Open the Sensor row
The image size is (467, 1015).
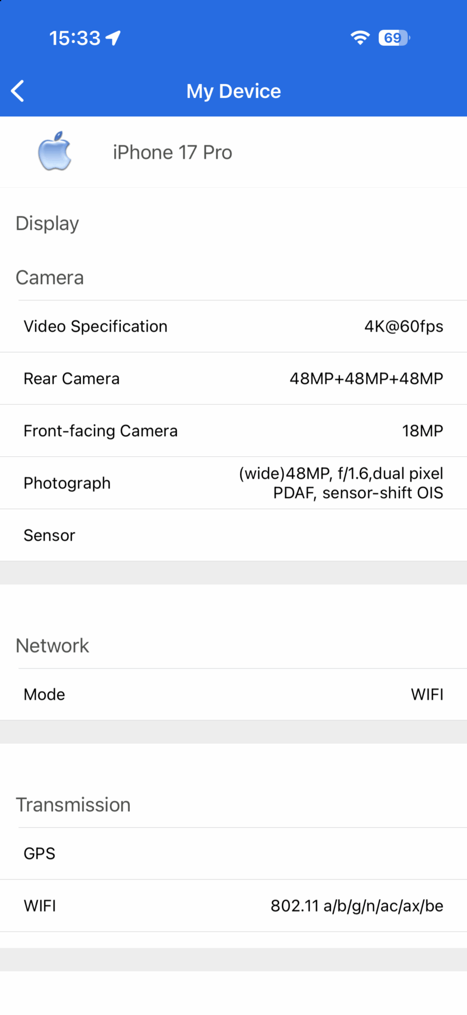click(x=233, y=535)
